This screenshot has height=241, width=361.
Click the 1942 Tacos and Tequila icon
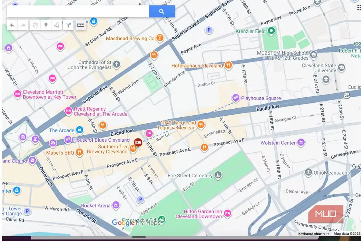coord(201,124)
